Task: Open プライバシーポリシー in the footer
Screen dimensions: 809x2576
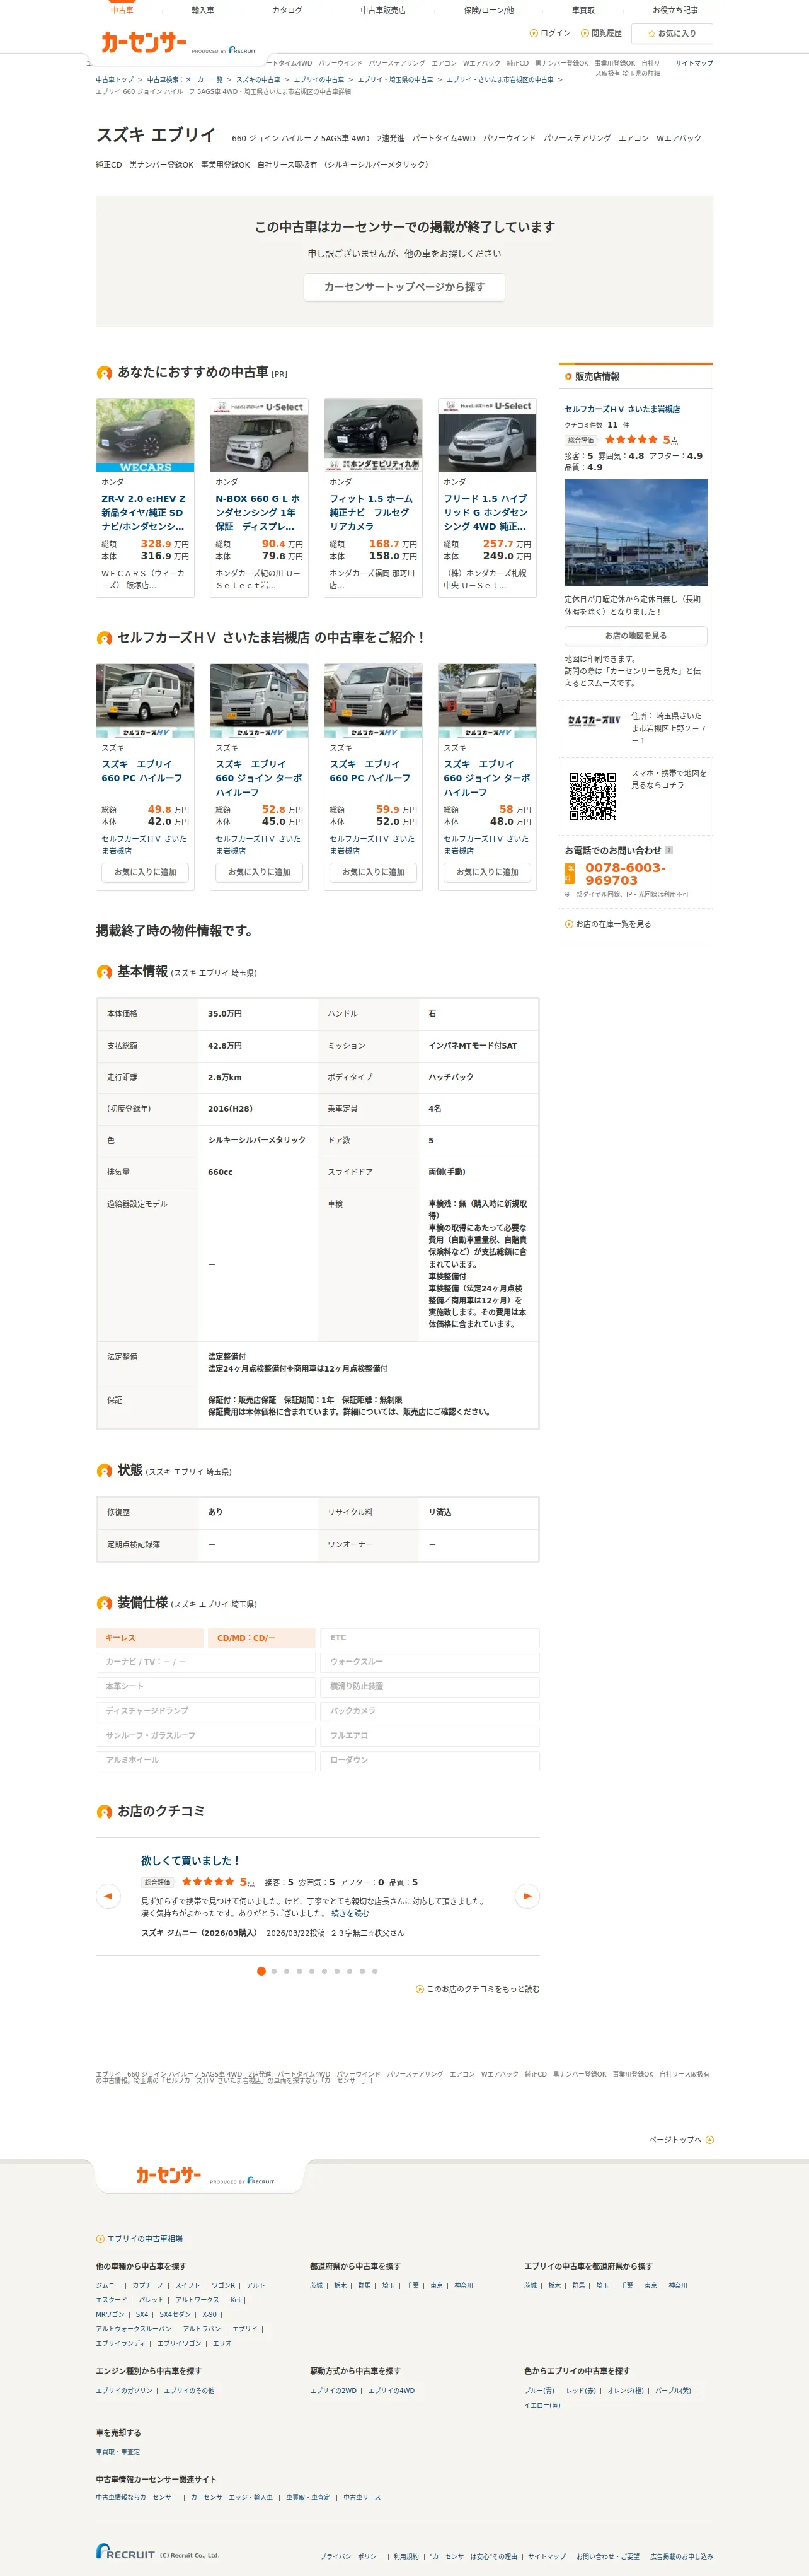Action: [x=350, y=2556]
